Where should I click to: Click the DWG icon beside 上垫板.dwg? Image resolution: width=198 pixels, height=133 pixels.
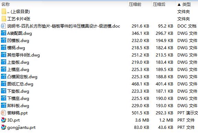click(3, 62)
